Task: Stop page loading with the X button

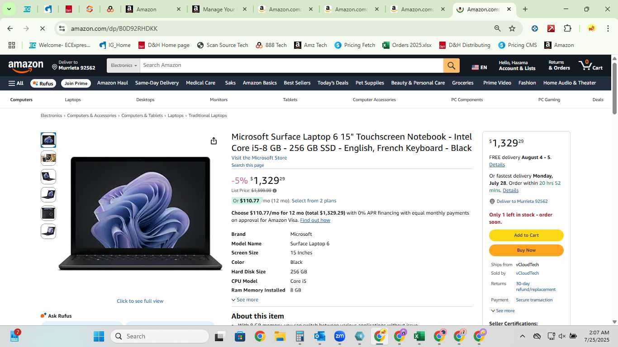Action: [x=42, y=28]
